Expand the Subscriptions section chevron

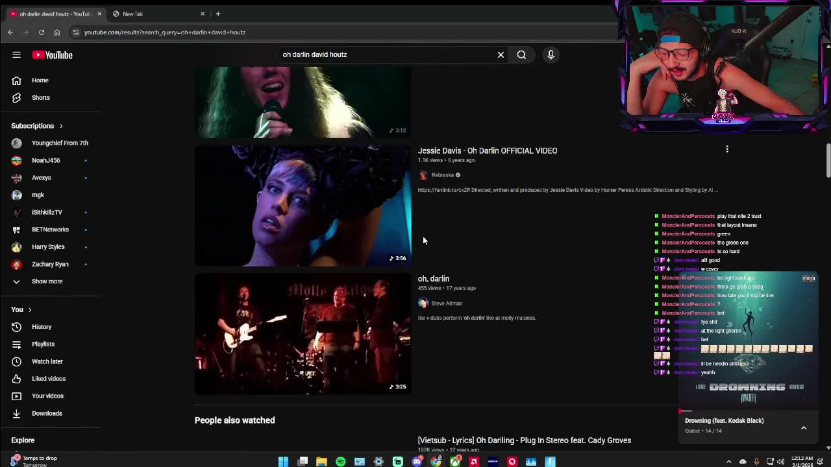61,126
